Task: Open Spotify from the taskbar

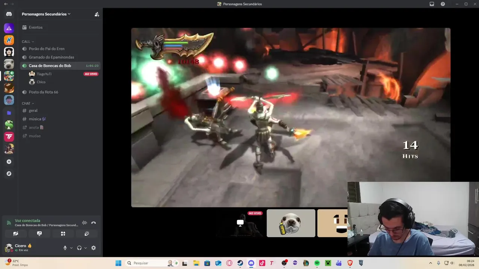Action: click(317, 263)
